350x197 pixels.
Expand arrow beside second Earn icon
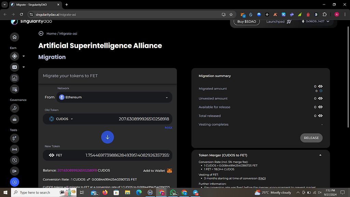point(24,67)
